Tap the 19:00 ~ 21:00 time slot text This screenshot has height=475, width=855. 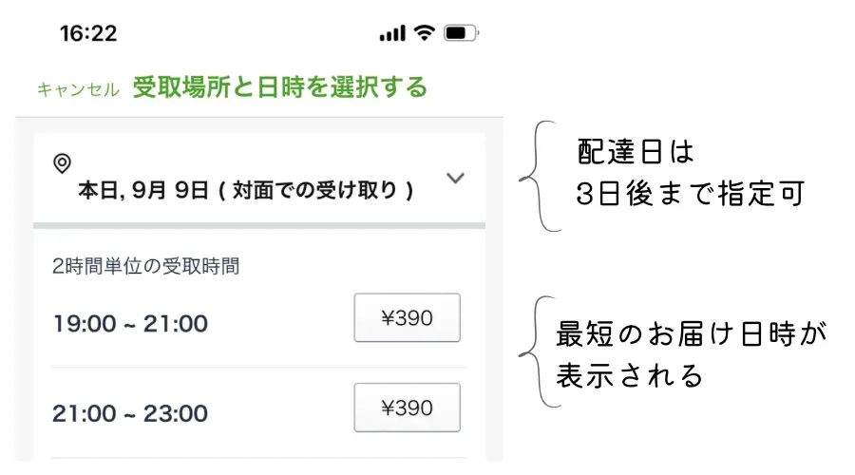[130, 324]
